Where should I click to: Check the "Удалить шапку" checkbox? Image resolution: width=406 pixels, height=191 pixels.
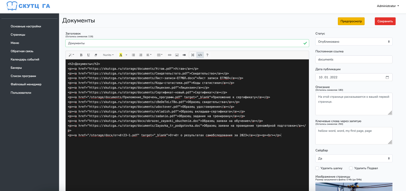(x=317, y=168)
